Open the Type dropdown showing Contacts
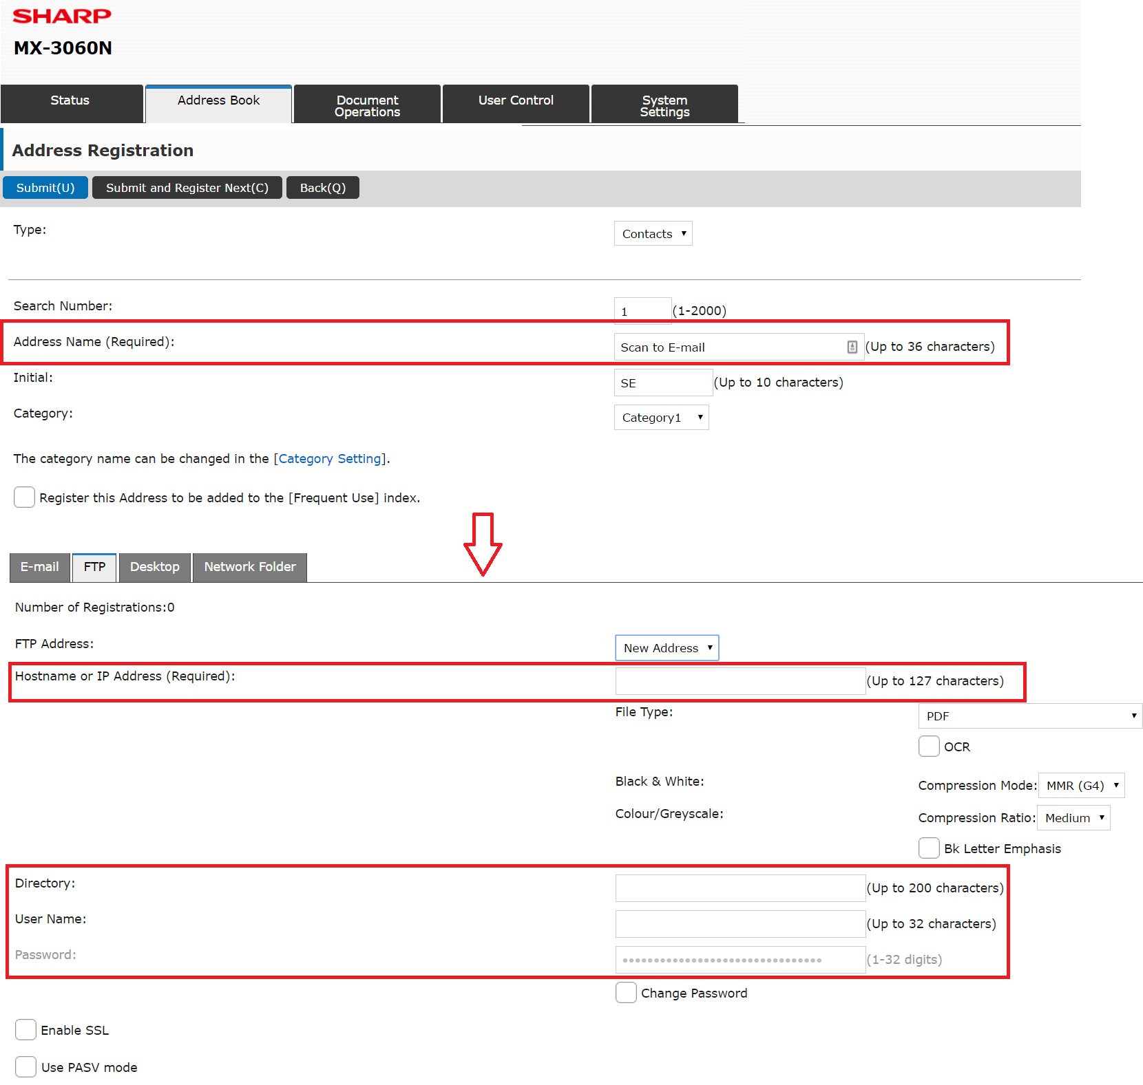The width and height of the screenshot is (1143, 1085). 653,234
